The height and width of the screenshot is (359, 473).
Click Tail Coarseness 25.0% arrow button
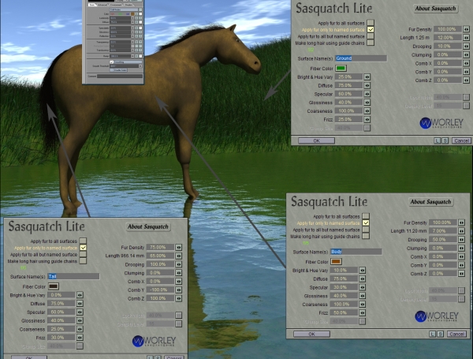(x=80, y=329)
